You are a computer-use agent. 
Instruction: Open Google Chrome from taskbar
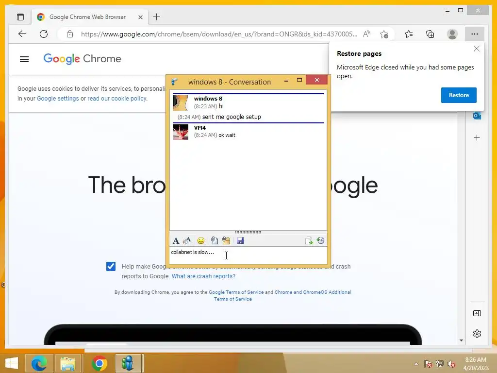(x=99, y=363)
